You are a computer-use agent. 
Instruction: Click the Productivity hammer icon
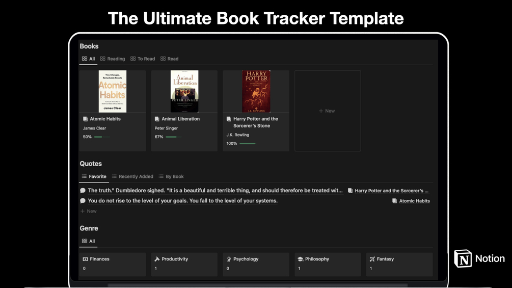[157, 259]
